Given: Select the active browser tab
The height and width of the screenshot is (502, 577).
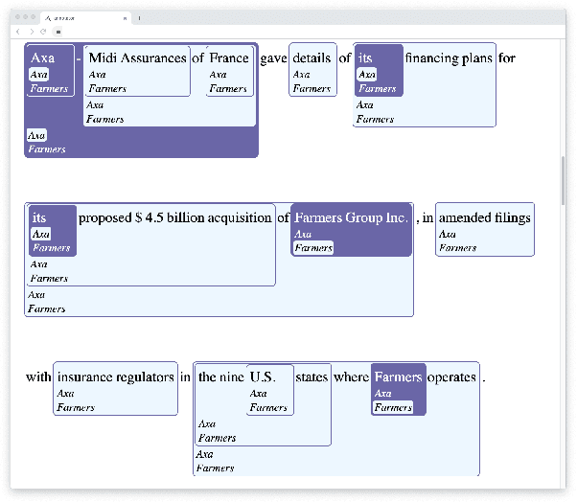Looking at the screenshot, I should coord(81,18).
